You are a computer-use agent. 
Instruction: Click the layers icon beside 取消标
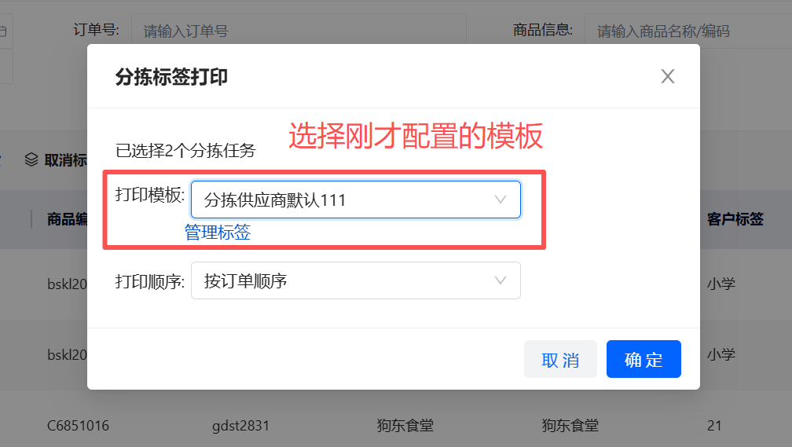coord(31,159)
